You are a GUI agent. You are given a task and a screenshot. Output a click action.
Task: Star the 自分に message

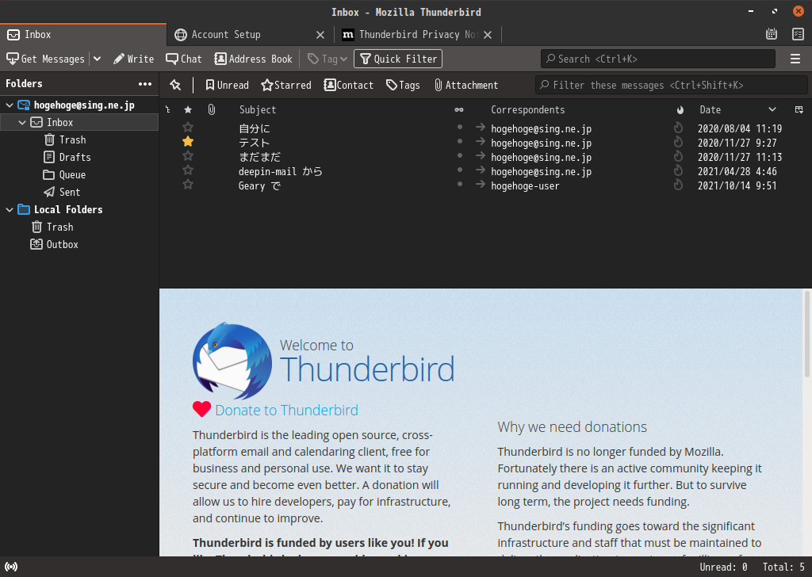tap(188, 128)
